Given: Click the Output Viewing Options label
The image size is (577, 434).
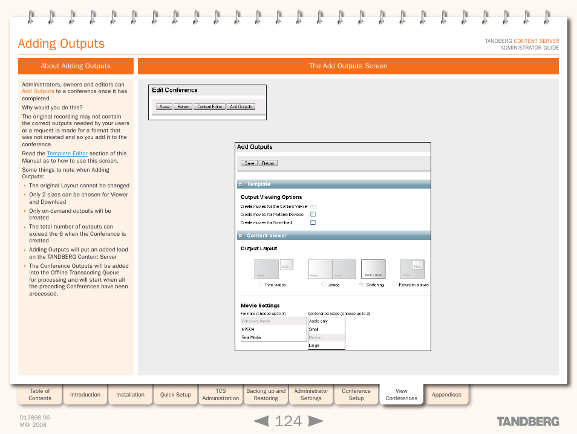Looking at the screenshot, I should tap(271, 197).
